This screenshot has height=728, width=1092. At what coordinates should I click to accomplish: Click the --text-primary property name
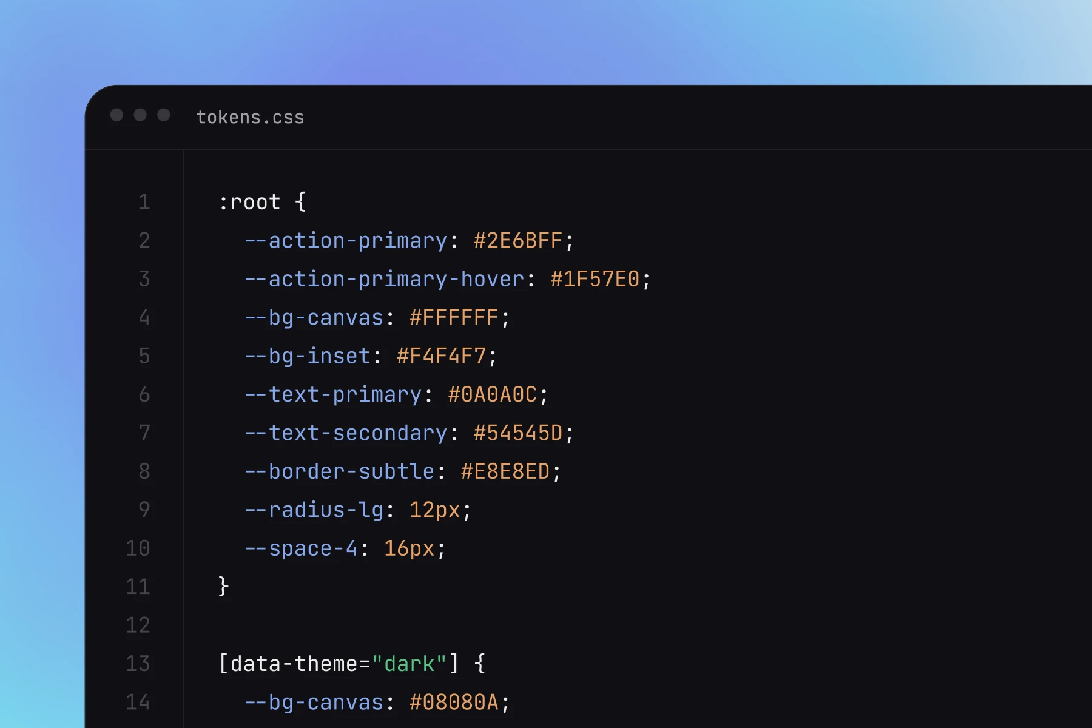click(333, 395)
